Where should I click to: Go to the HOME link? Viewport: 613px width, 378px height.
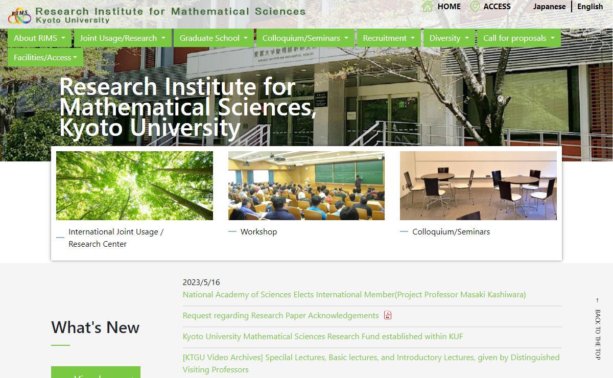point(449,7)
